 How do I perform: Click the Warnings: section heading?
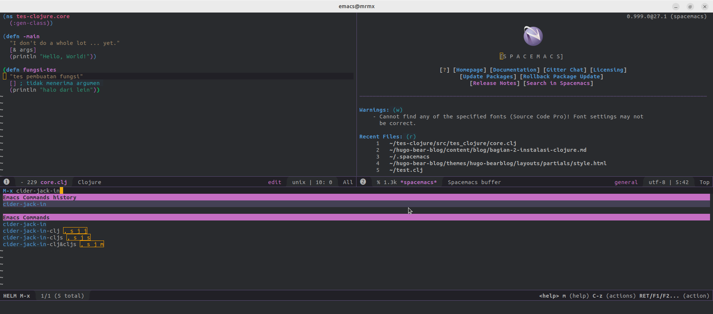374,110
